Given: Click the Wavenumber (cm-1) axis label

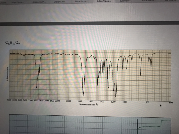Looking at the screenshot, I should pos(88,104).
